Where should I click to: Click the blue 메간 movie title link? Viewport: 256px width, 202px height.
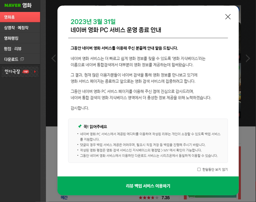(x=64, y=198)
